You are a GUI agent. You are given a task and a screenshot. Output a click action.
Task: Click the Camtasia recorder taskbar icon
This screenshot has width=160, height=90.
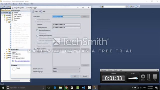click(x=89, y=88)
